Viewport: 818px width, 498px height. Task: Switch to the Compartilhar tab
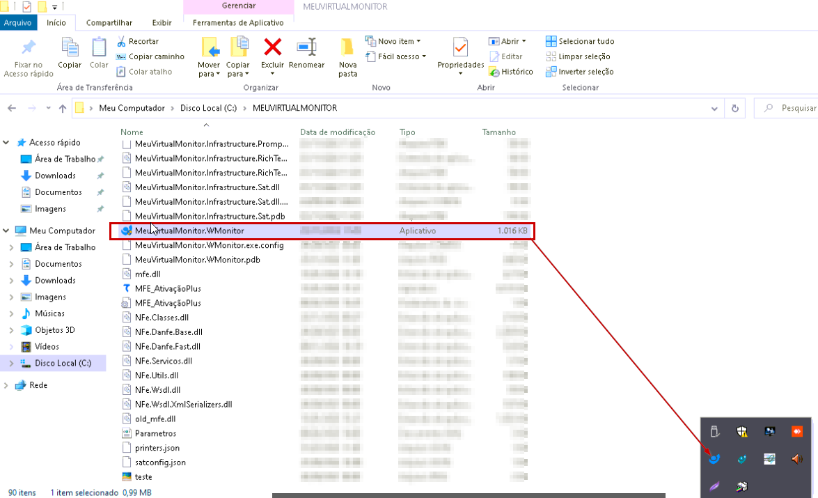(x=109, y=23)
